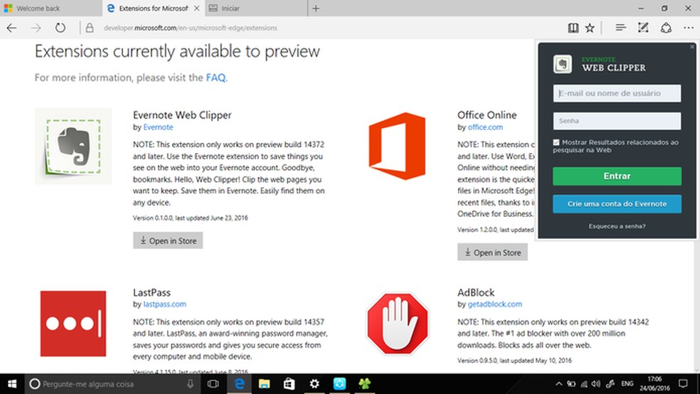Open Settings gear on the taskbar

click(x=314, y=384)
